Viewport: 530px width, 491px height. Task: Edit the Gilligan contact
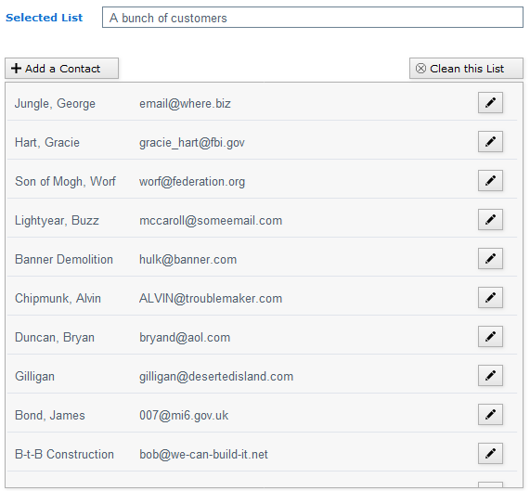[490, 375]
